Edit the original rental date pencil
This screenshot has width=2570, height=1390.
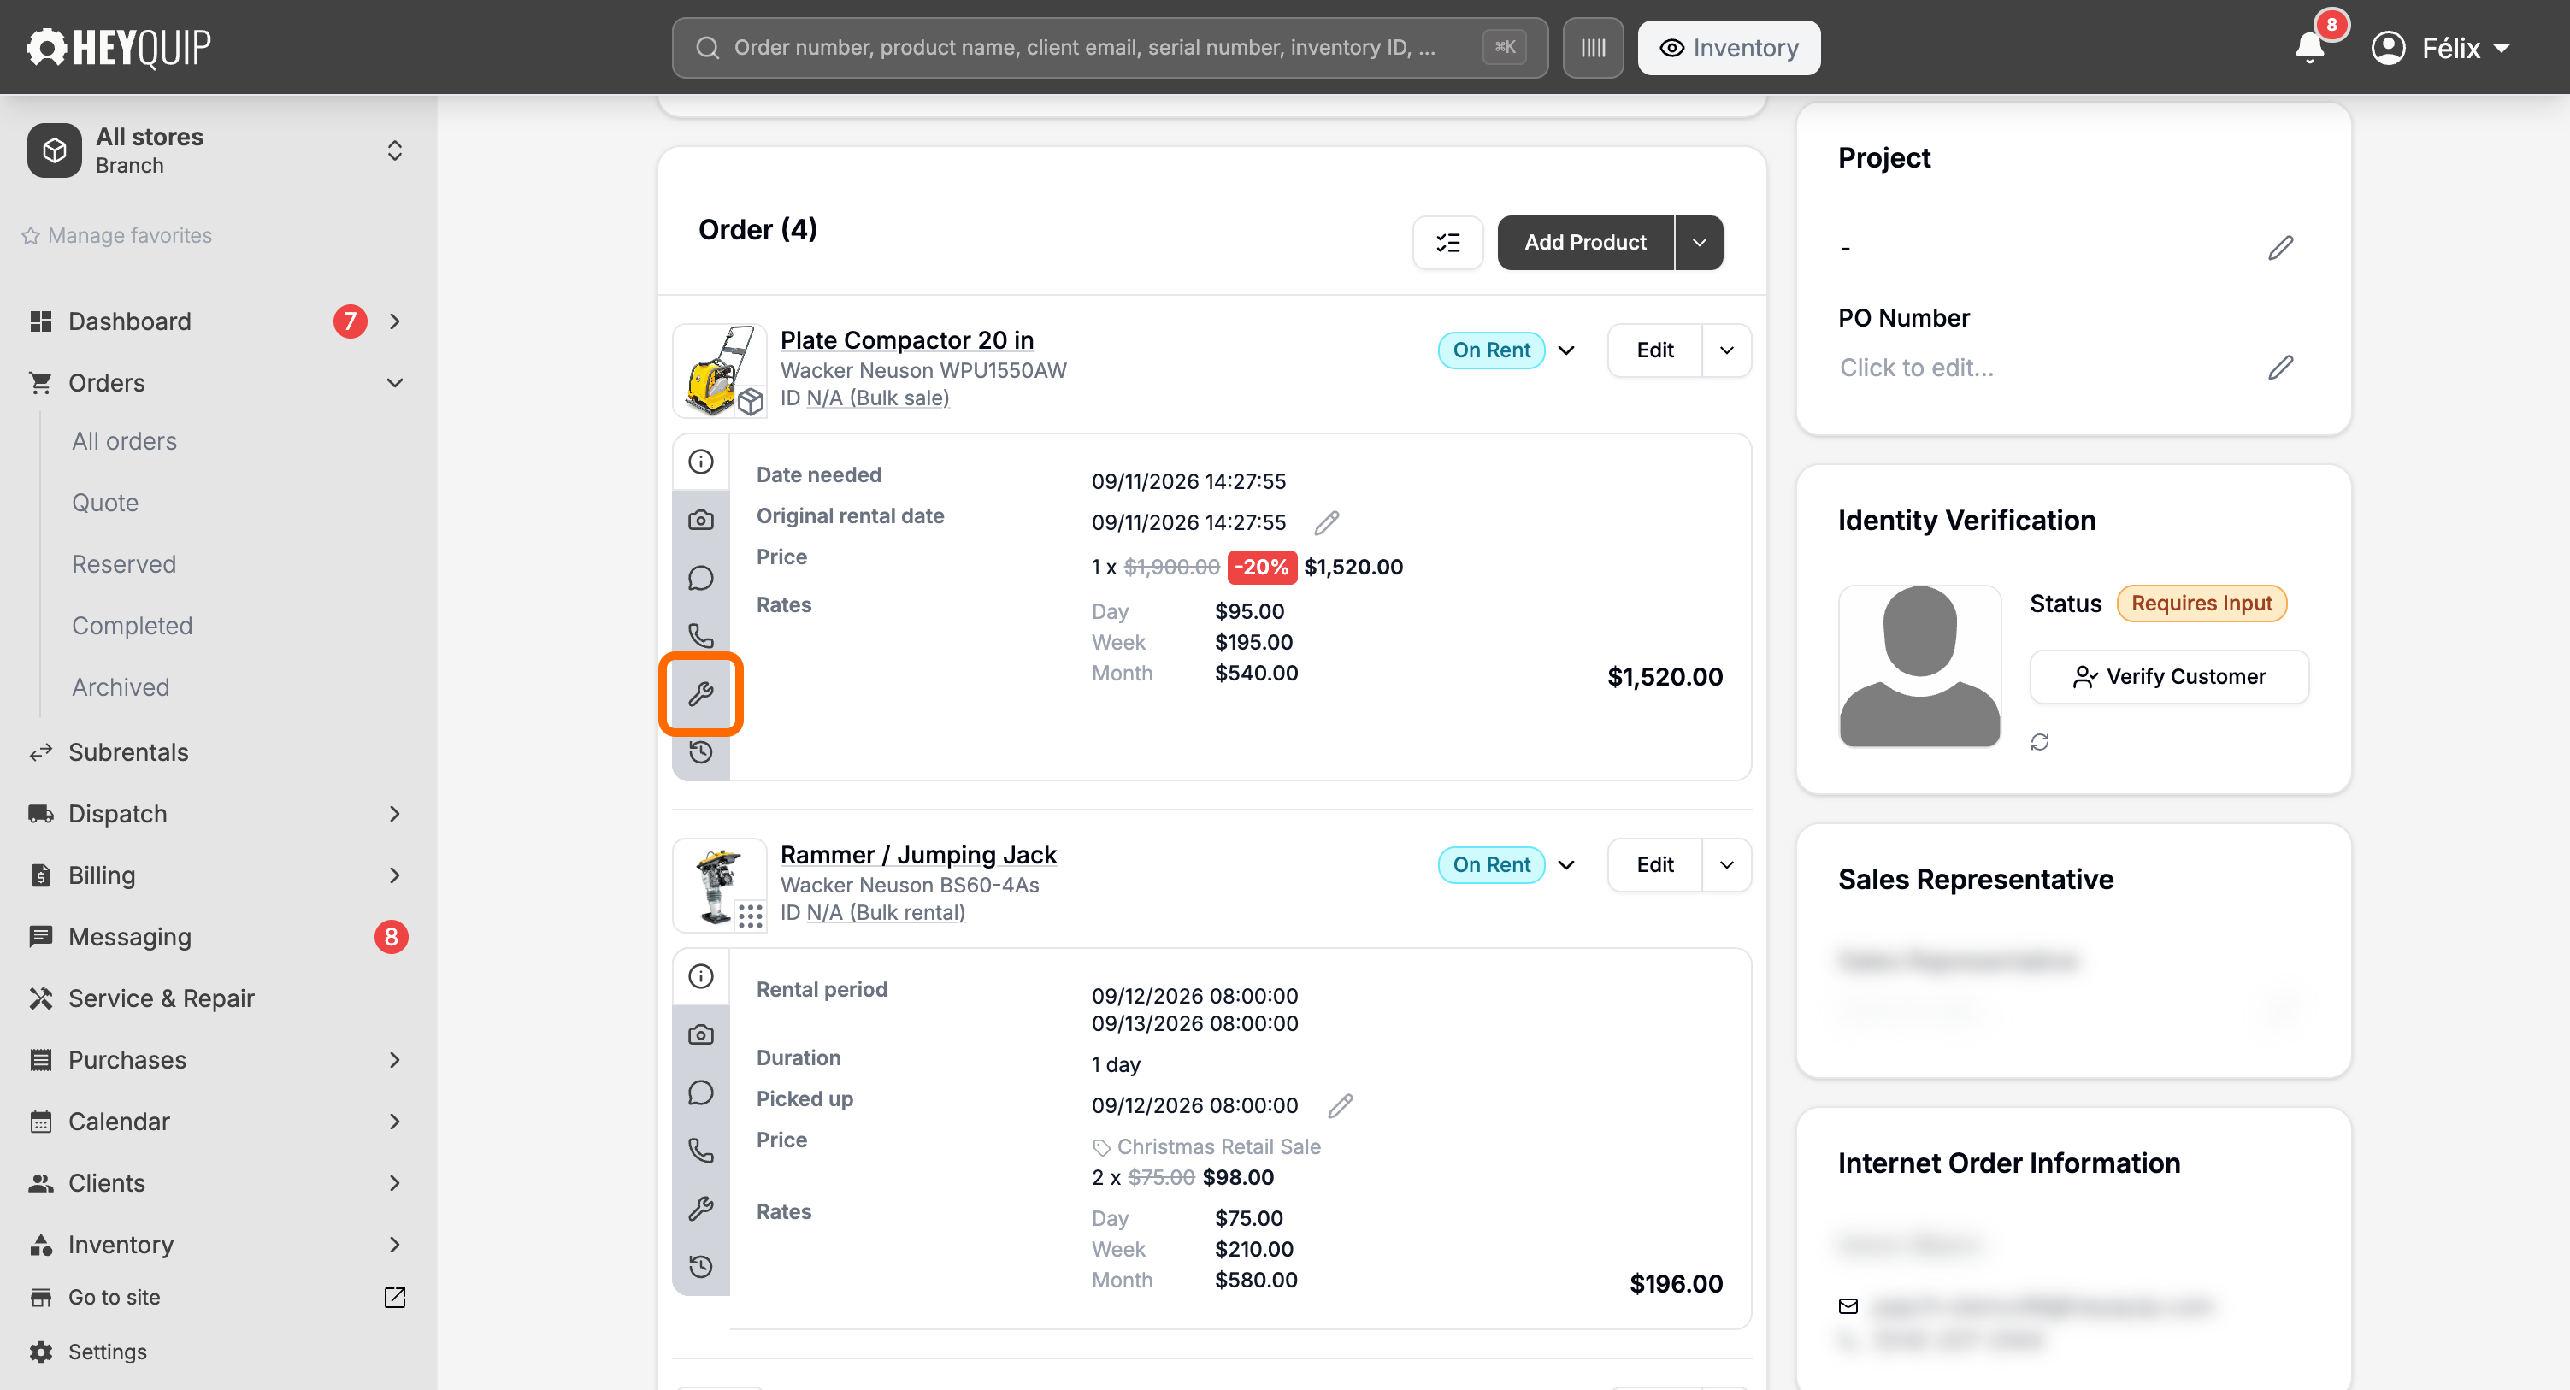pyautogui.click(x=1327, y=523)
